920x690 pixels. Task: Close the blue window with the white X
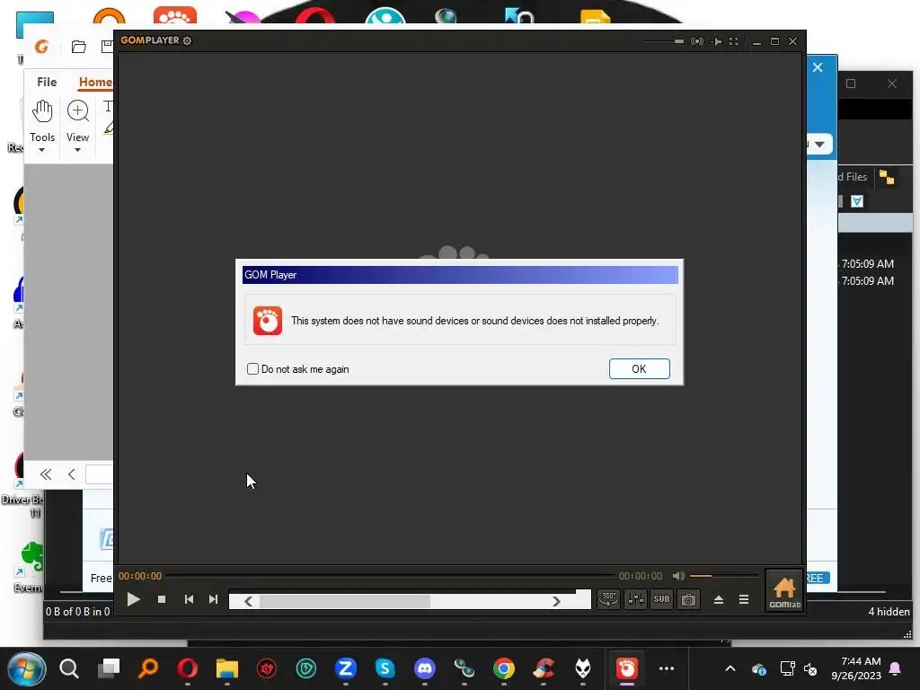coord(818,67)
